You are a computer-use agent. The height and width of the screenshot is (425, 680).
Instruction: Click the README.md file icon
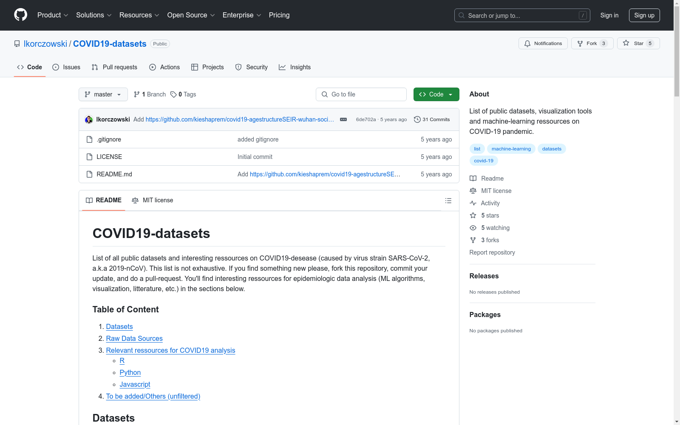click(89, 174)
